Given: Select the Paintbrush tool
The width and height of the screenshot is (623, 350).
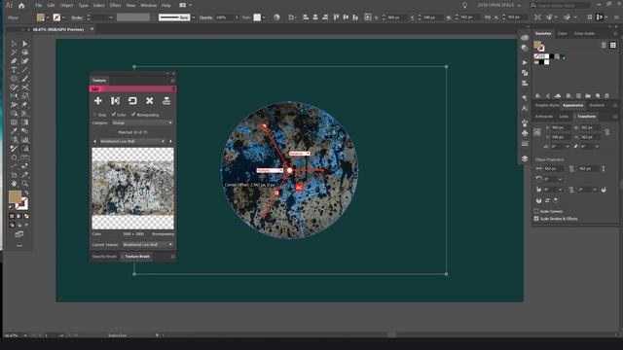Looking at the screenshot, I should (25, 79).
